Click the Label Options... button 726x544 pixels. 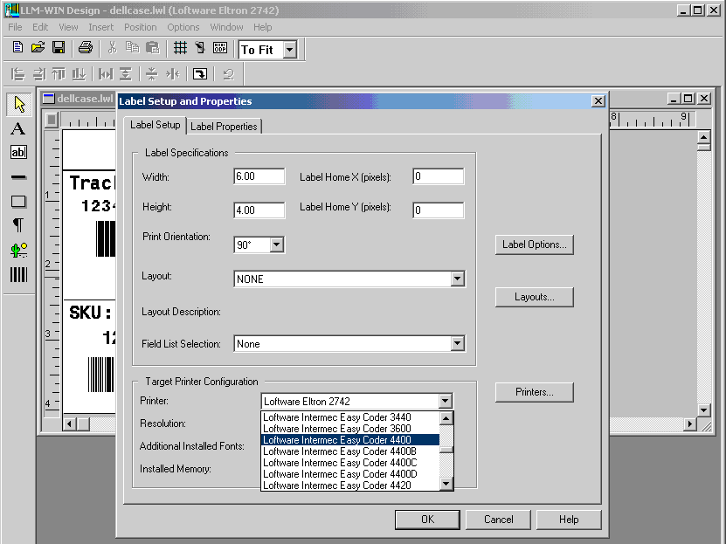point(535,244)
